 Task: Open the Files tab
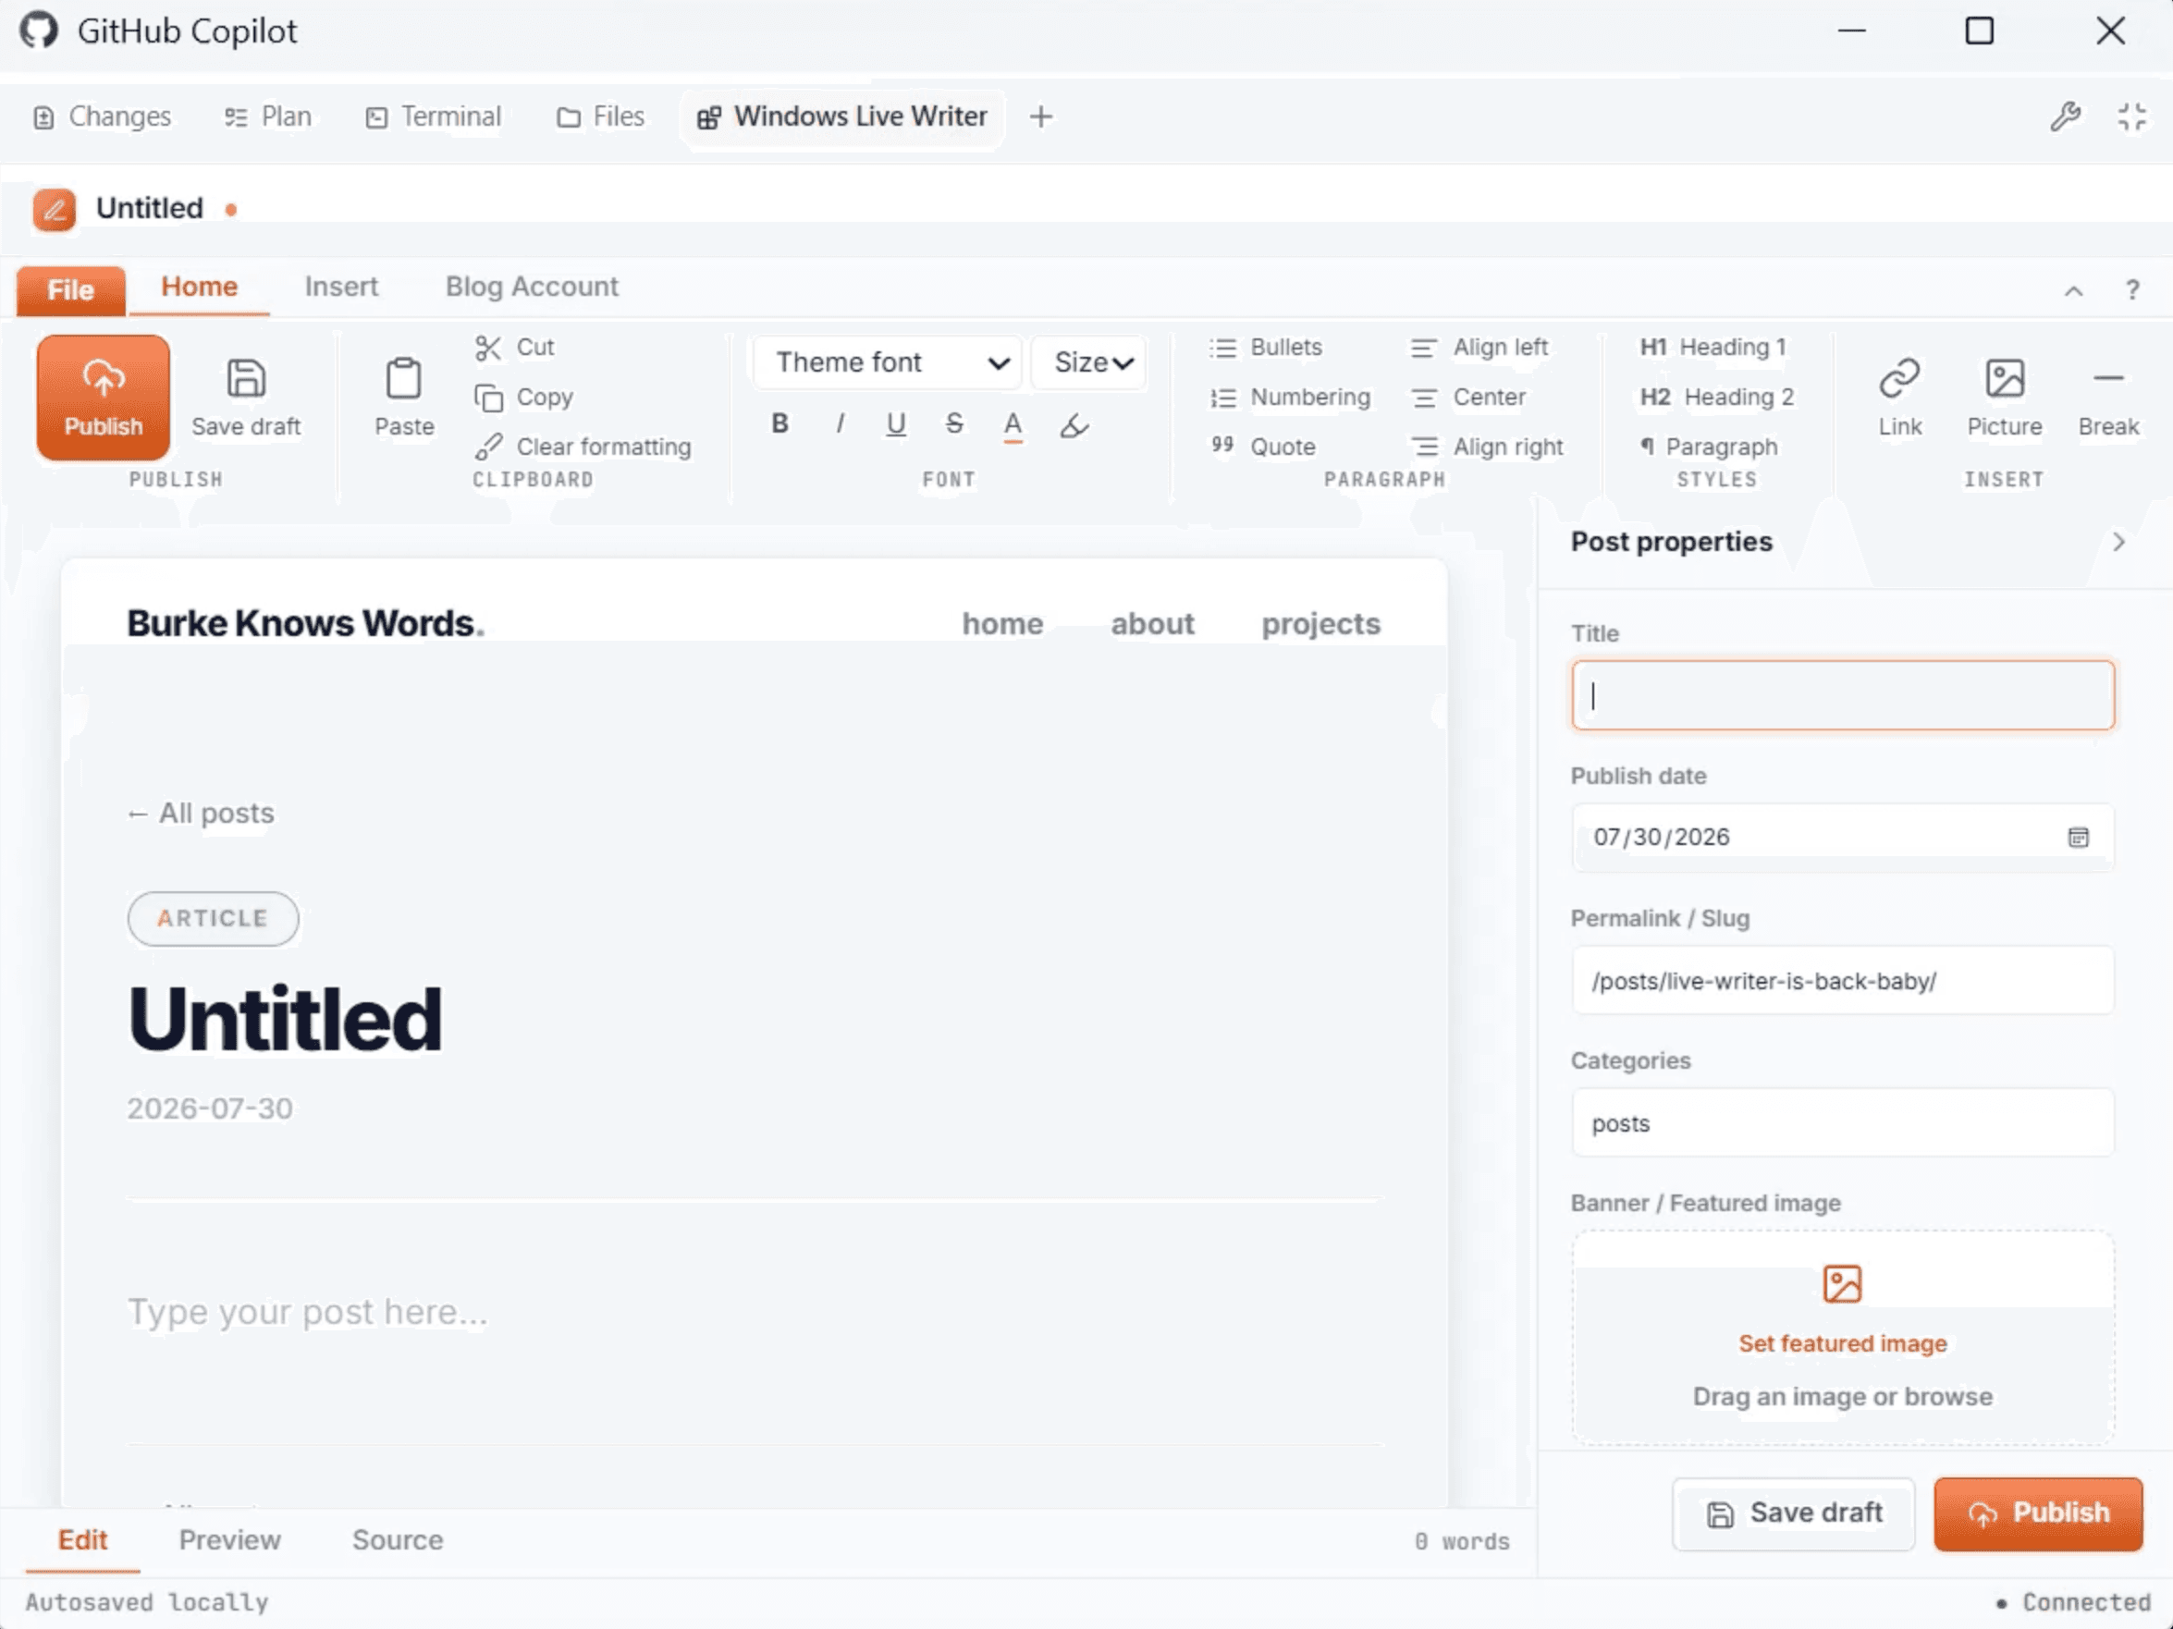click(x=600, y=116)
